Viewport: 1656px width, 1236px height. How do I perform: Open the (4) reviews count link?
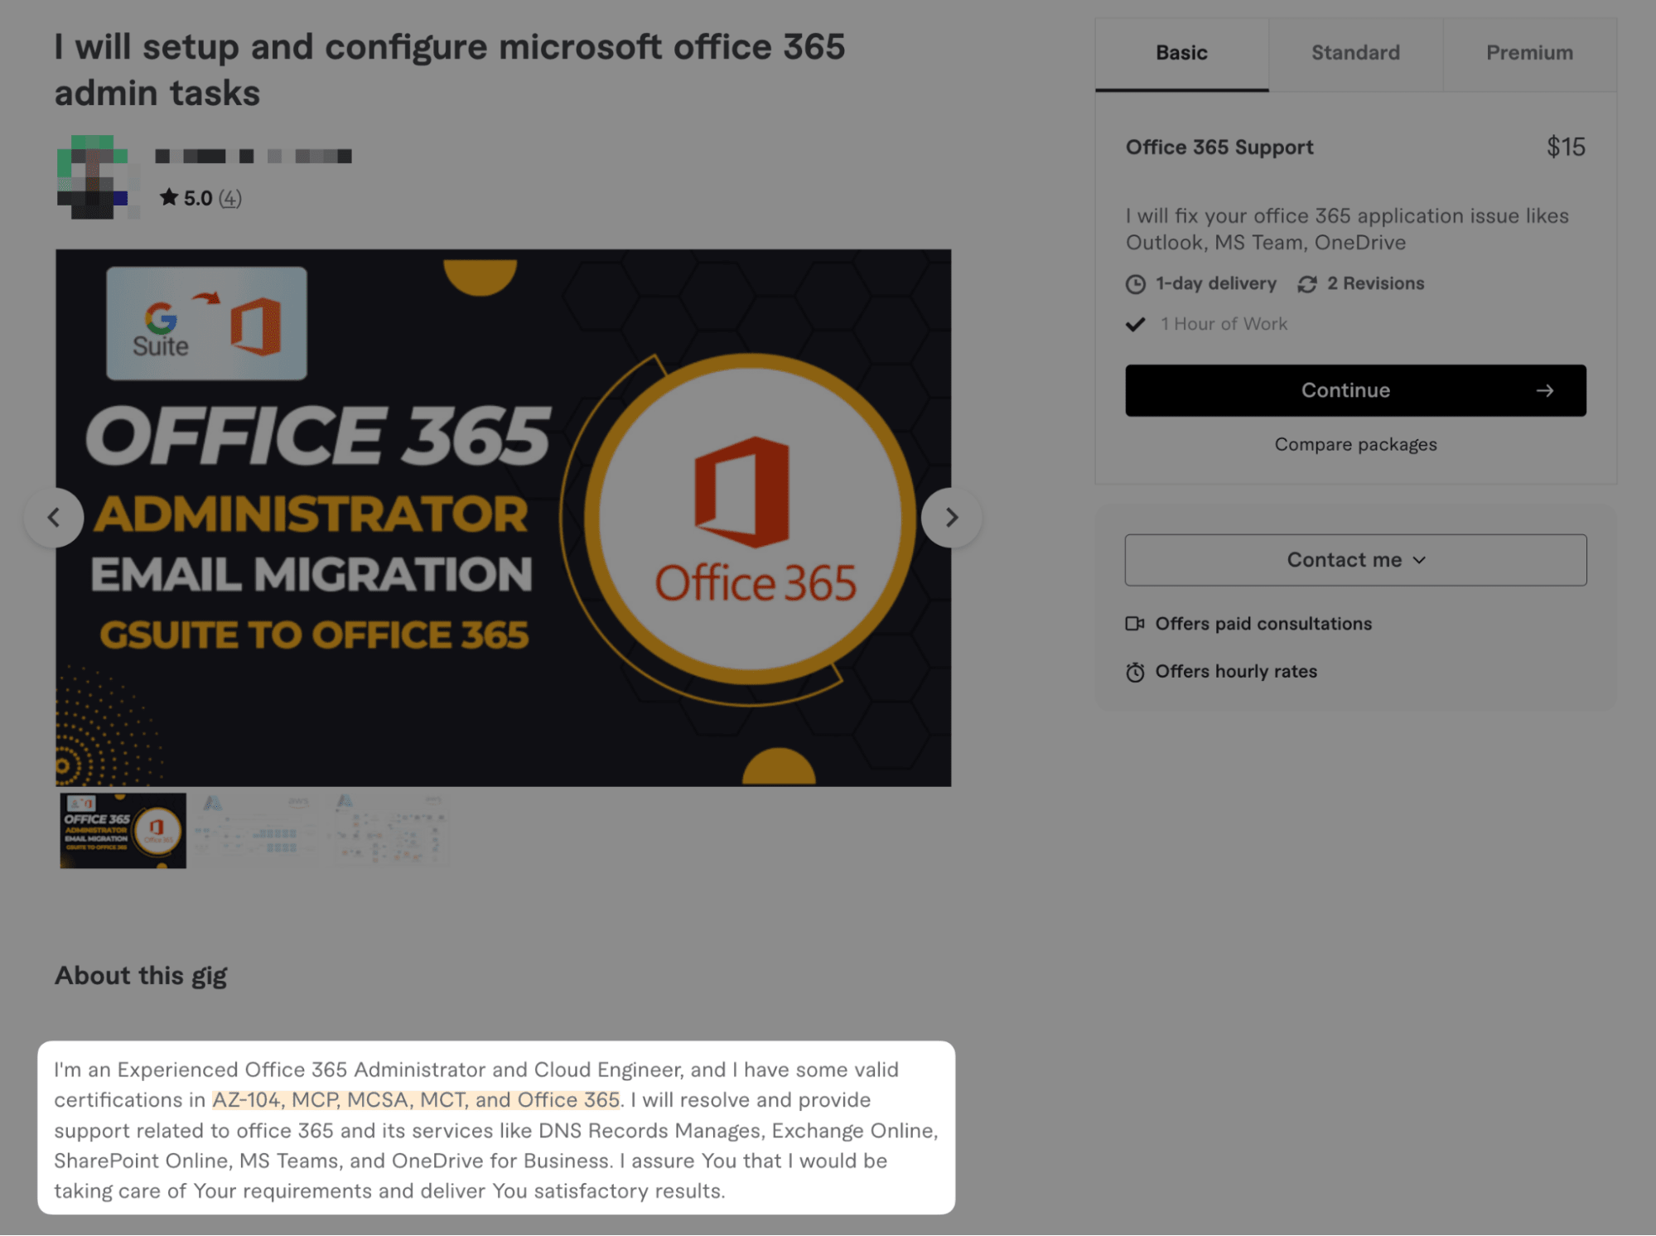coord(229,198)
